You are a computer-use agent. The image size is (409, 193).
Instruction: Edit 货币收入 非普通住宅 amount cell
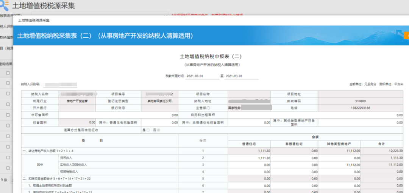point(294,158)
